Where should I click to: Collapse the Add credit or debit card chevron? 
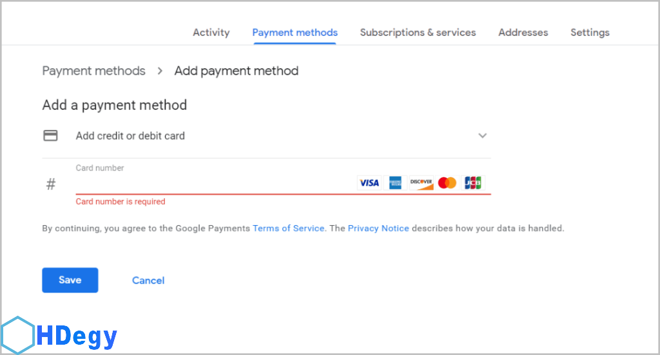point(482,136)
